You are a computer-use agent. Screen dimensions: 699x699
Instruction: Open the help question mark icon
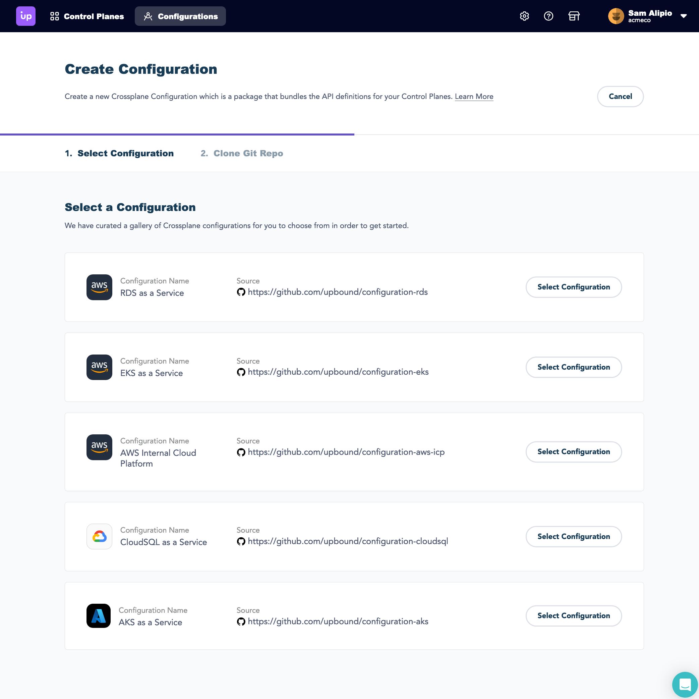(548, 16)
